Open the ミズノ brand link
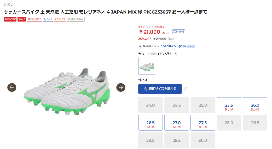 click(x=8, y=5)
